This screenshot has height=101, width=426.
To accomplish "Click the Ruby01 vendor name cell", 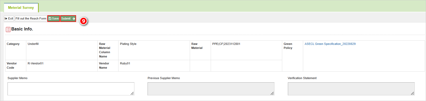I will [x=154, y=66].
